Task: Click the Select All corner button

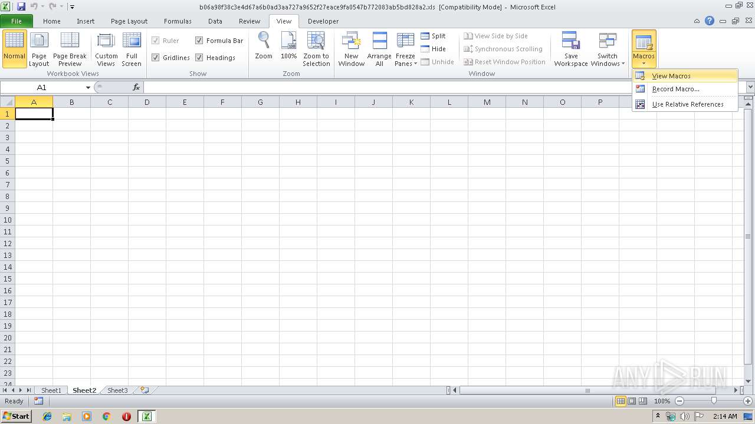Action: tap(7, 102)
